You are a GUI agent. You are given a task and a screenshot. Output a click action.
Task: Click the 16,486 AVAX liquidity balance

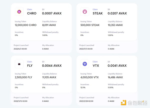[115, 77]
